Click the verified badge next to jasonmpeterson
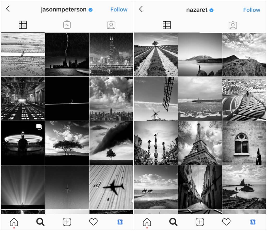 point(90,9)
